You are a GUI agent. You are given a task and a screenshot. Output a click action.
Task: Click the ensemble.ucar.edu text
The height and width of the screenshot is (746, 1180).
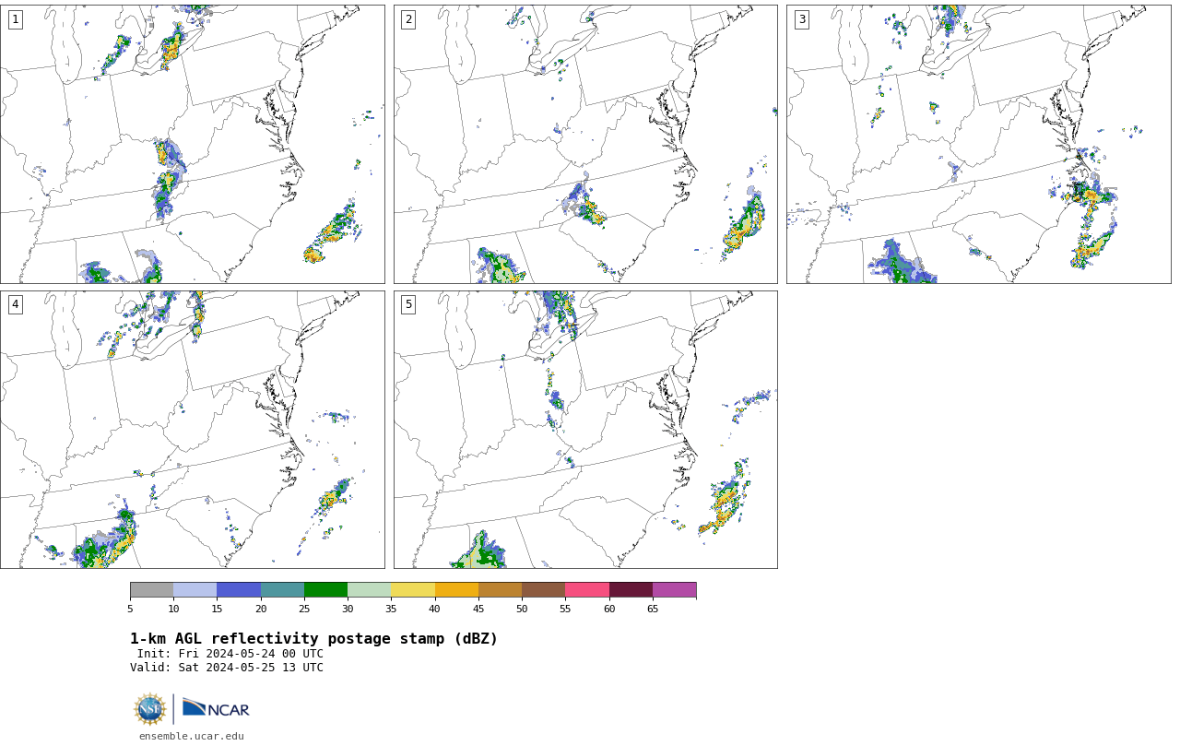(191, 736)
